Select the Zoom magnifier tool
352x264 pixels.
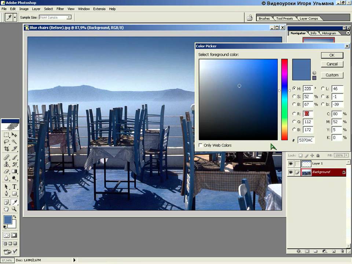click(14, 209)
